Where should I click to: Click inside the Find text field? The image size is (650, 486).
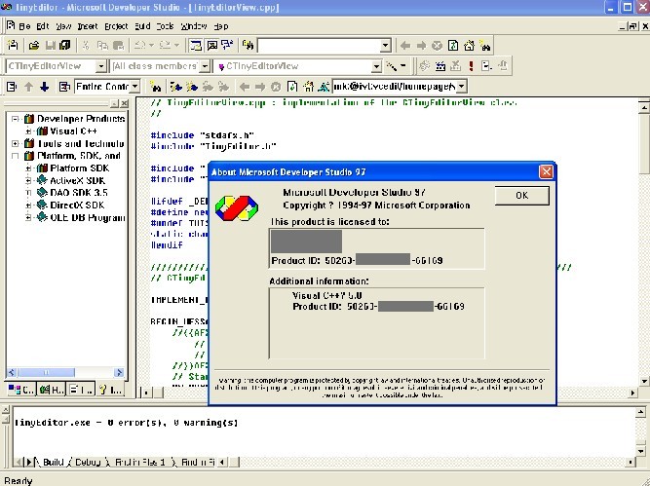pyautogui.click(x=320, y=45)
